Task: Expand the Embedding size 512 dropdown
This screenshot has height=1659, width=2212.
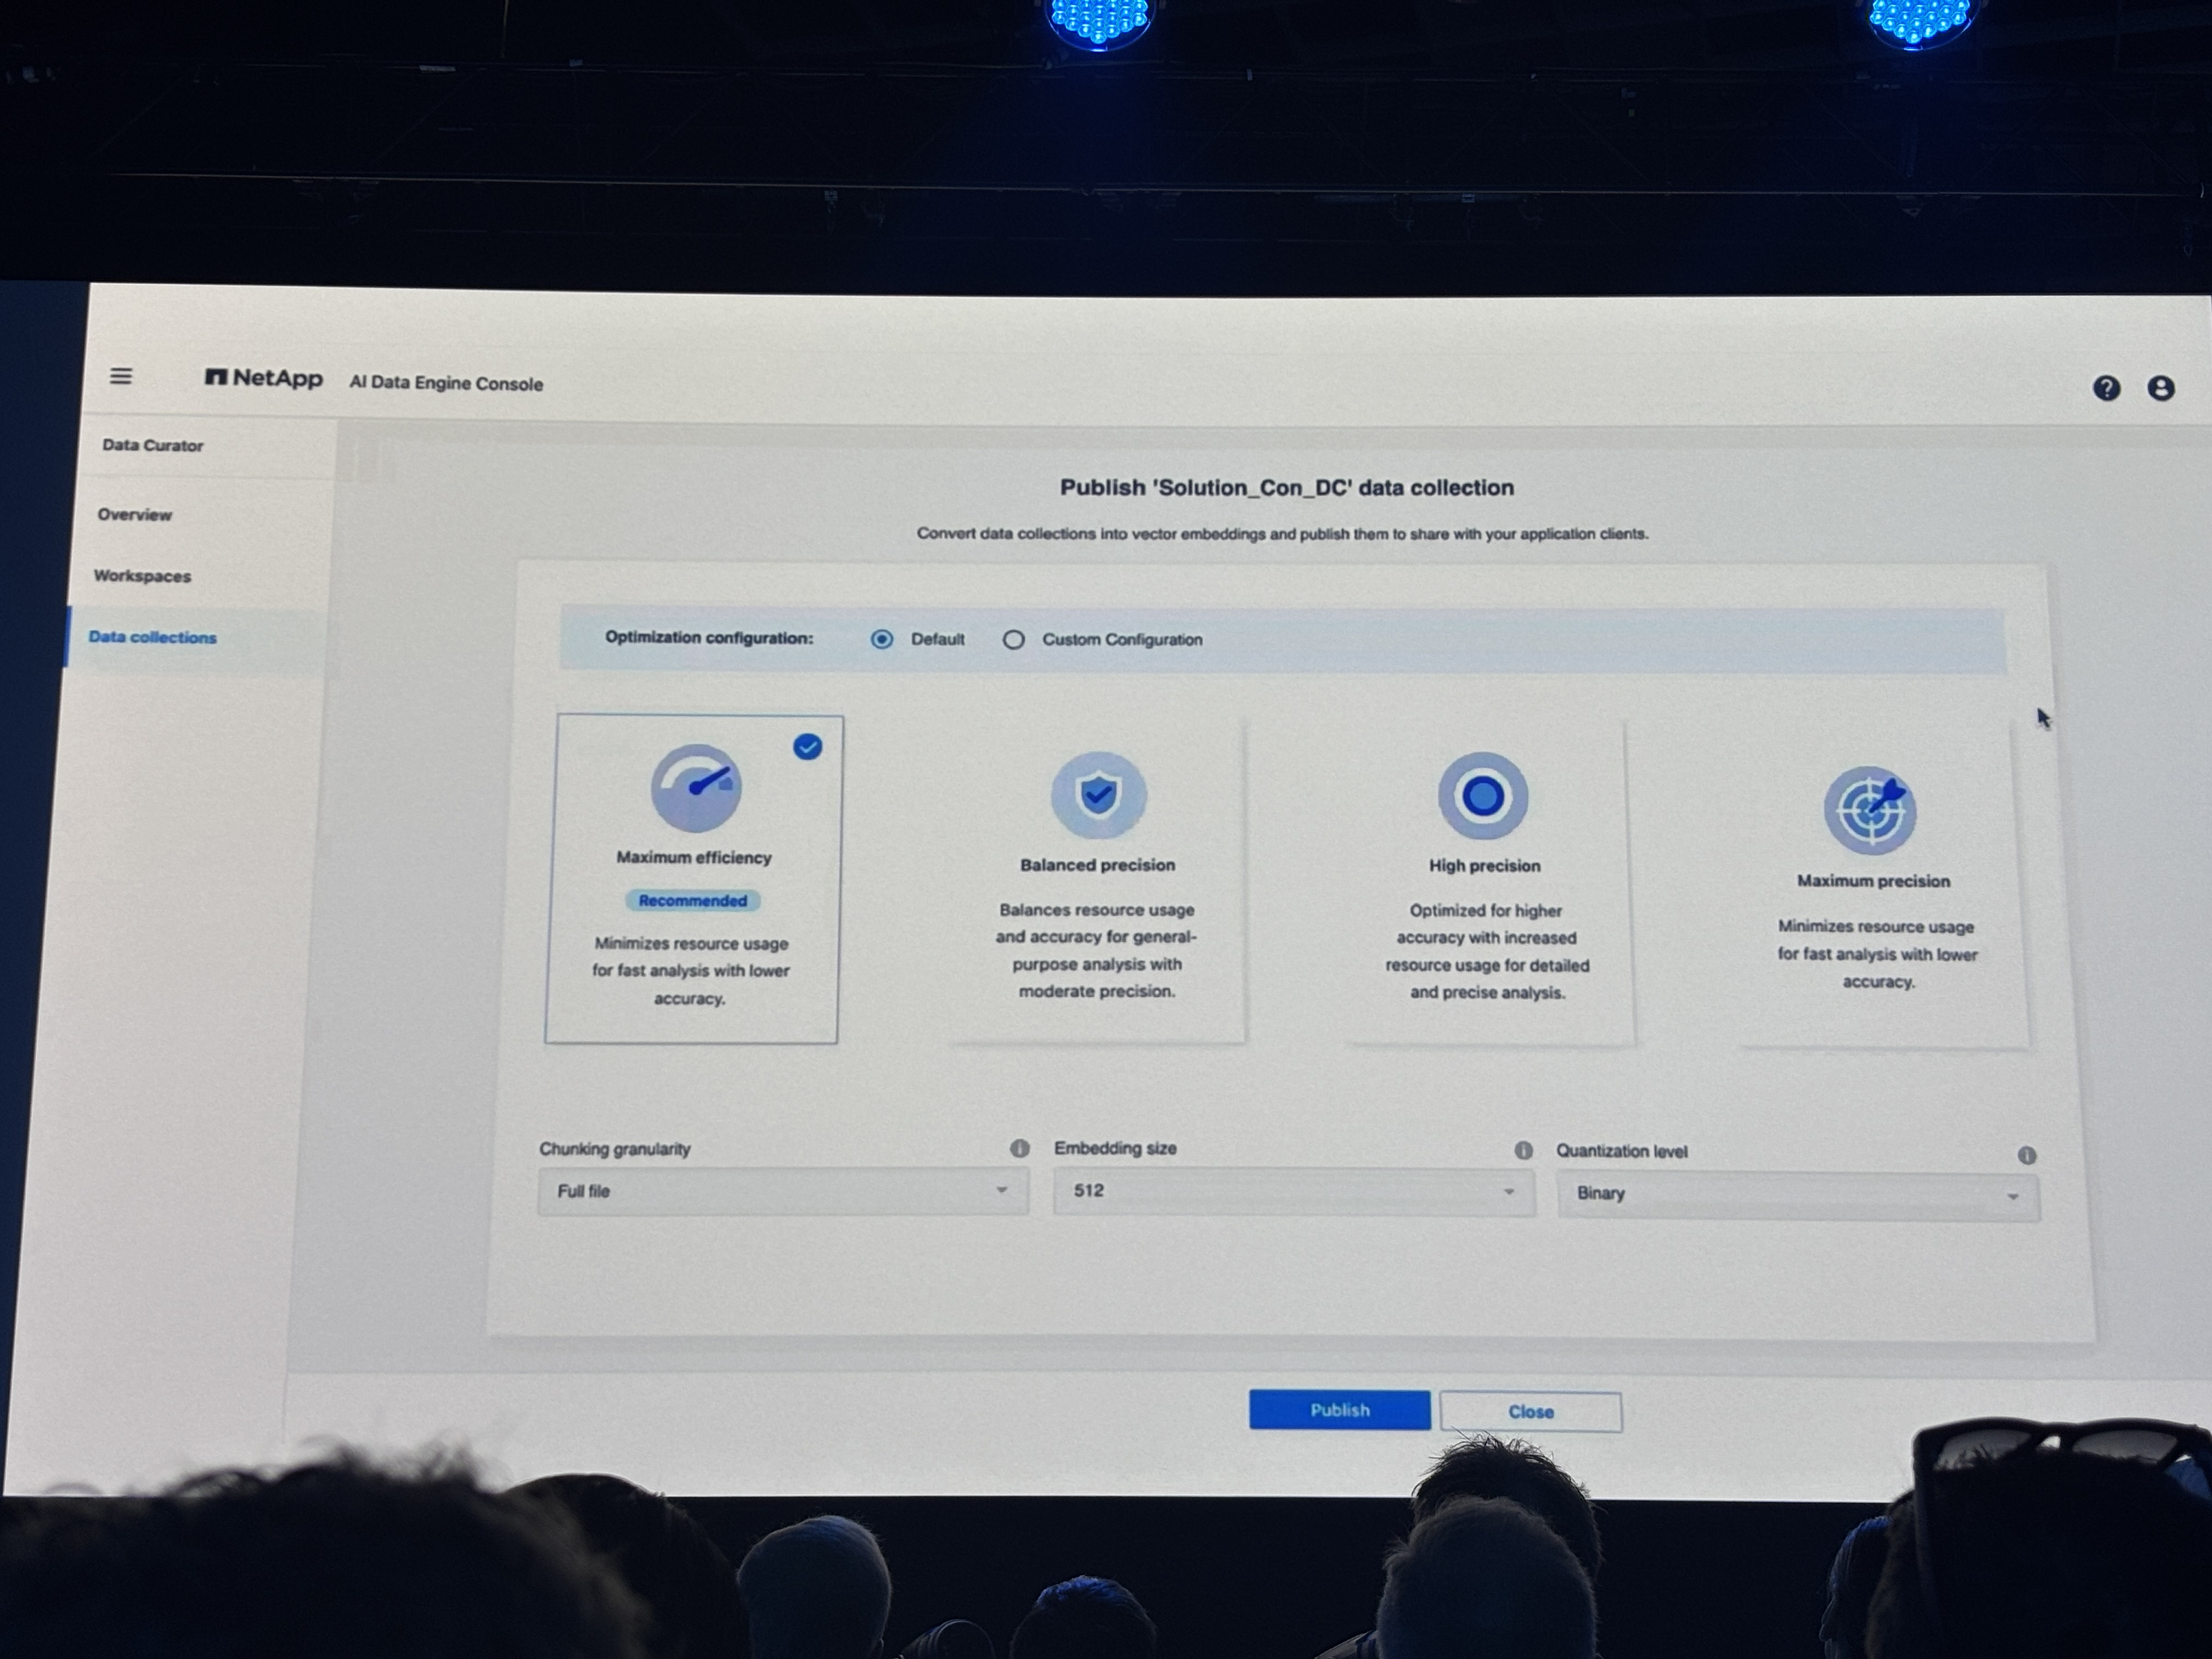Action: [1292, 1191]
